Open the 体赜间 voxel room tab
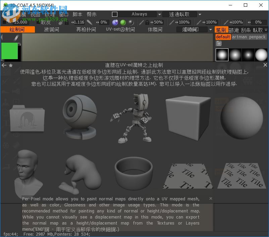 click(155, 30)
